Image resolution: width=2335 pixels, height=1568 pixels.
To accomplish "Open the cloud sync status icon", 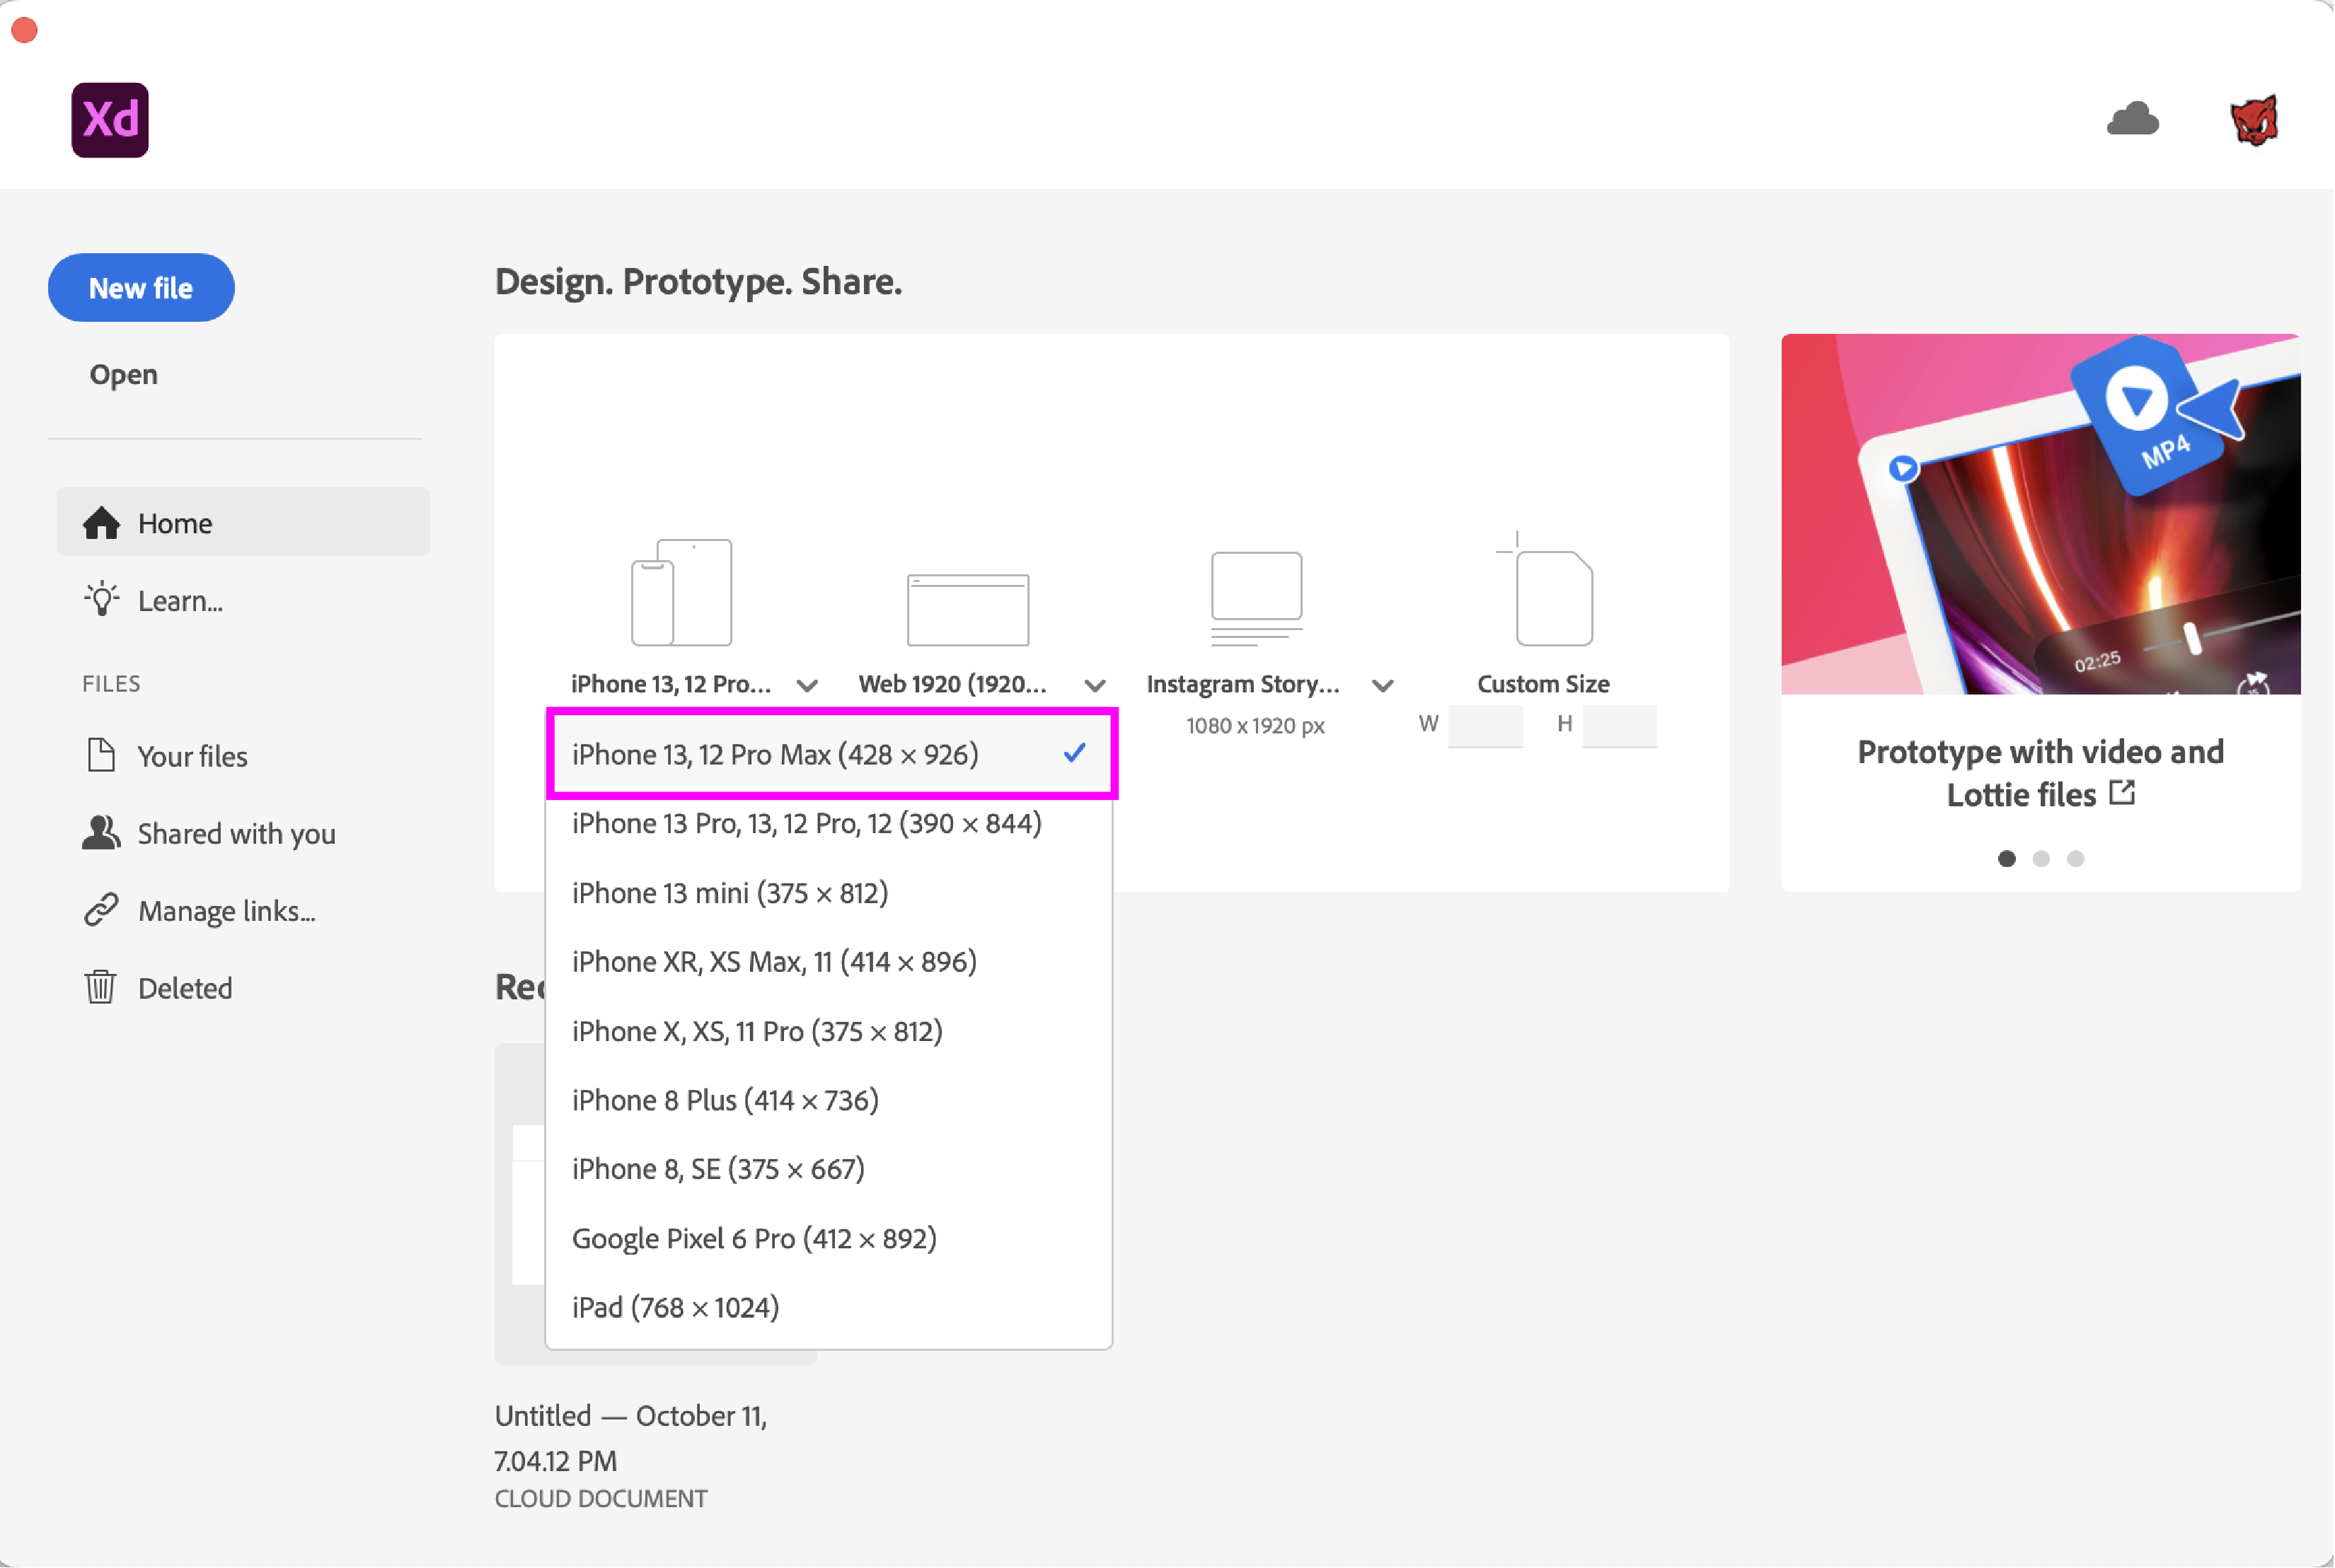I will 2132,120.
